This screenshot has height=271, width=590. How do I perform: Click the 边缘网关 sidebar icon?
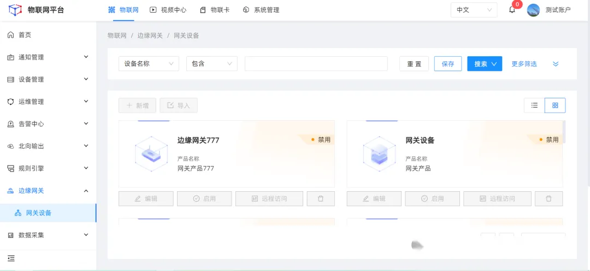tap(11, 191)
